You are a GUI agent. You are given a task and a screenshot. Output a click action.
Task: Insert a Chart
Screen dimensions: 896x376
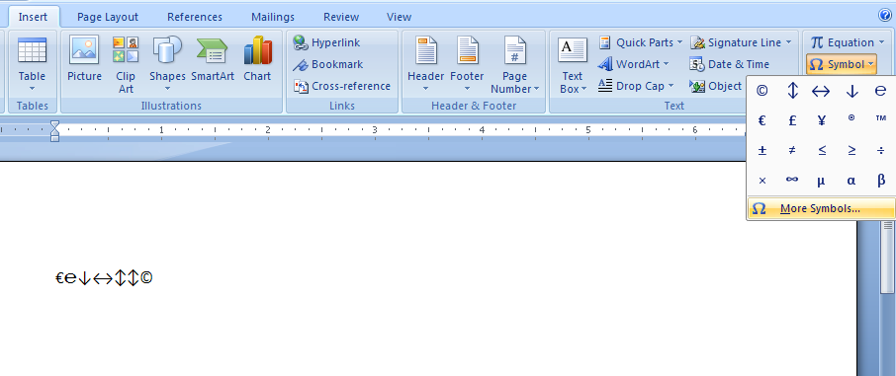click(257, 59)
